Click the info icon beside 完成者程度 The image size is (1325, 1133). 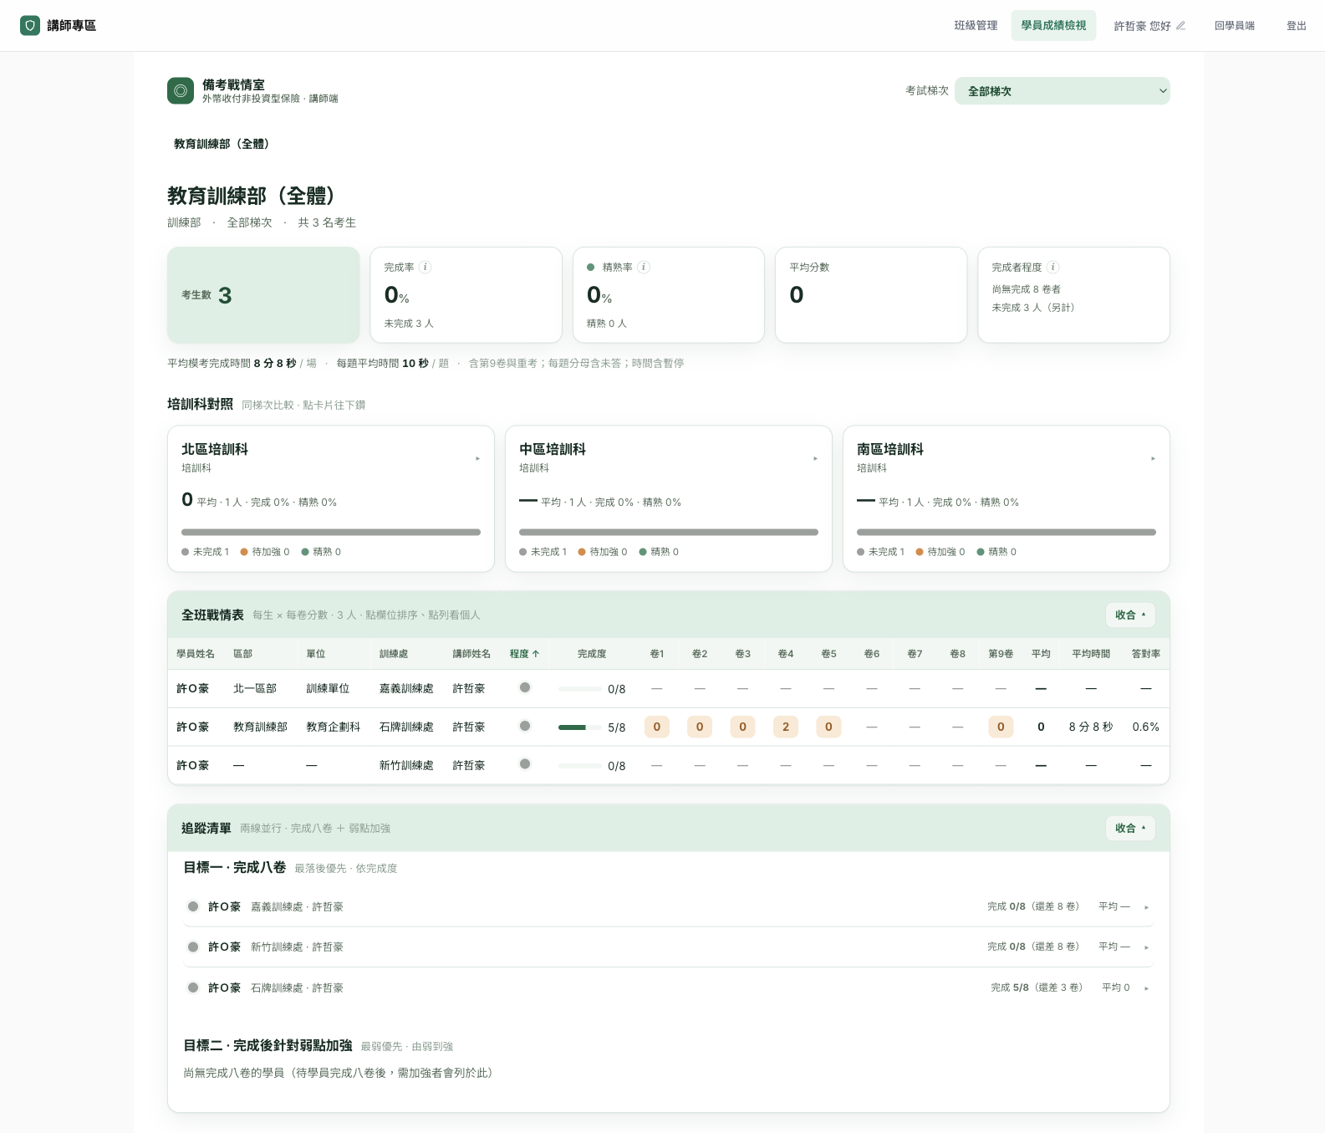(1053, 268)
